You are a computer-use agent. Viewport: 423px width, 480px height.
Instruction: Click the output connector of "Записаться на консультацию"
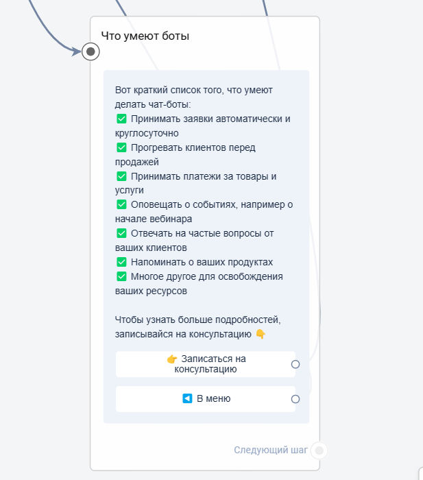tap(295, 364)
